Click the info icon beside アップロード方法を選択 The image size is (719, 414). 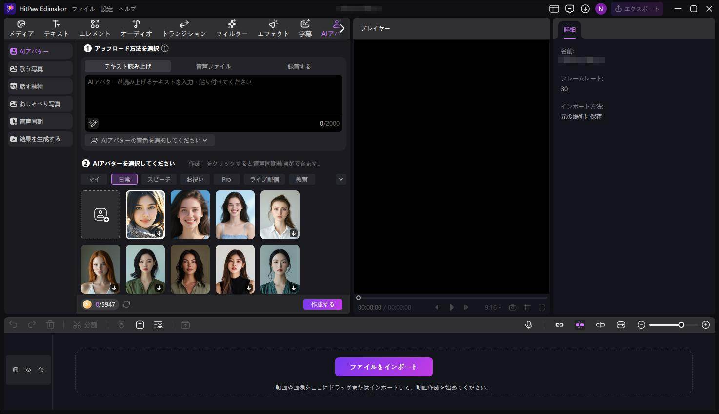165,48
